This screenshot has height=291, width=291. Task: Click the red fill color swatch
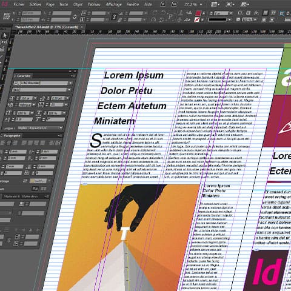pyautogui.click(x=198, y=13)
